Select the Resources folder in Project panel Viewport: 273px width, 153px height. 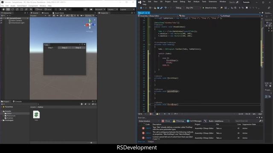(x=10, y=116)
